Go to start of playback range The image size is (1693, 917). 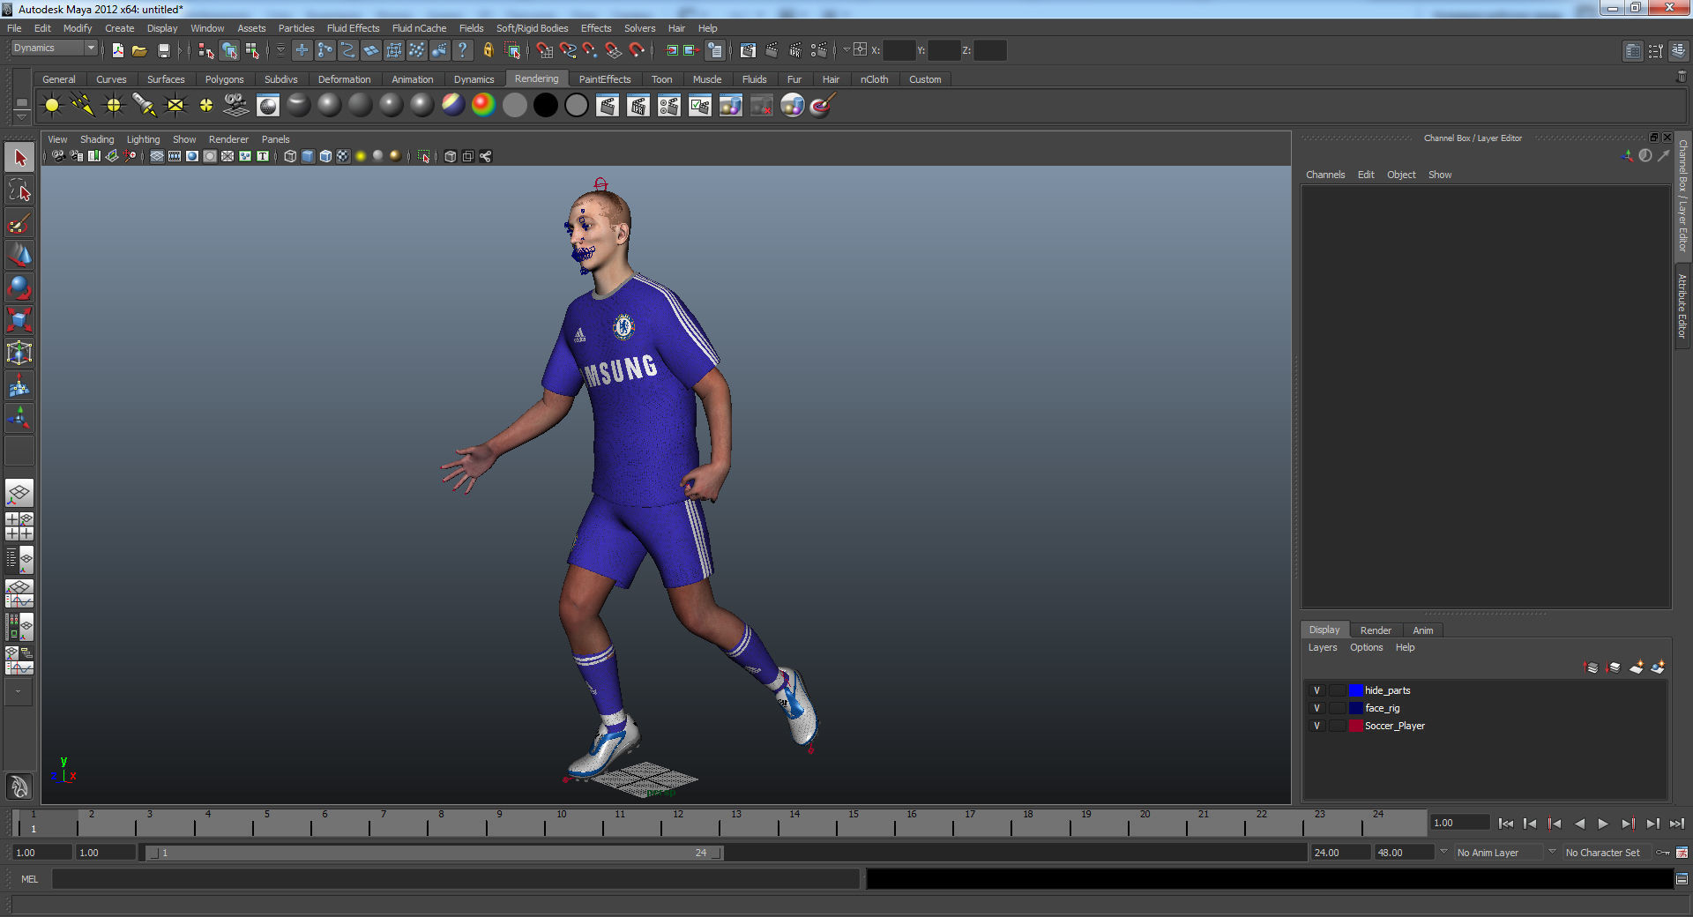(x=1506, y=824)
